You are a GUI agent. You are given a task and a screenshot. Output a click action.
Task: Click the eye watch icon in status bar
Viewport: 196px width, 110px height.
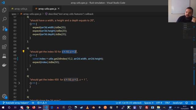tap(33, 103)
